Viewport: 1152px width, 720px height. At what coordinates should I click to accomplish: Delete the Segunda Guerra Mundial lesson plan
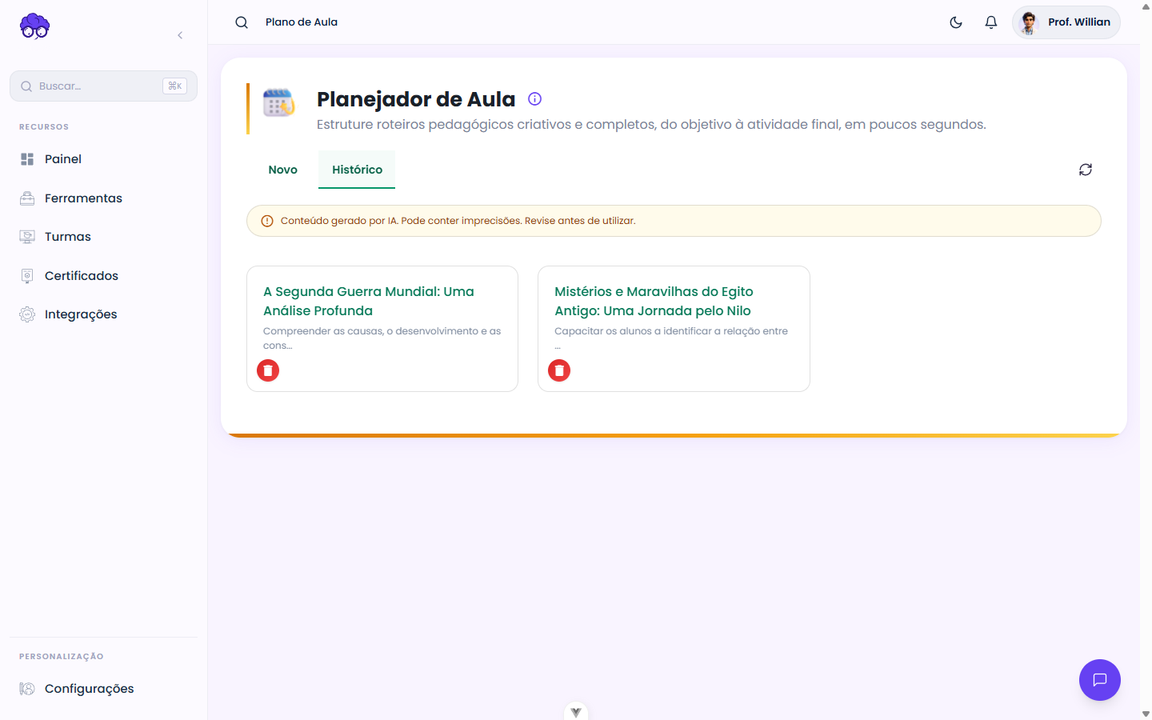(x=268, y=370)
